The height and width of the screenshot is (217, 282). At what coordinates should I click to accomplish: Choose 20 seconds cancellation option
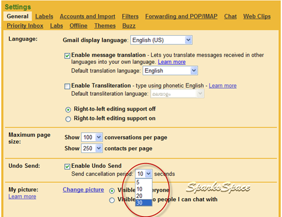[144, 196]
